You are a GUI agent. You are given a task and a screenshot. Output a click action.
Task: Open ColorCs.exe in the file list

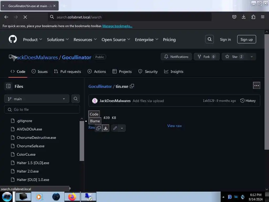point(26,154)
